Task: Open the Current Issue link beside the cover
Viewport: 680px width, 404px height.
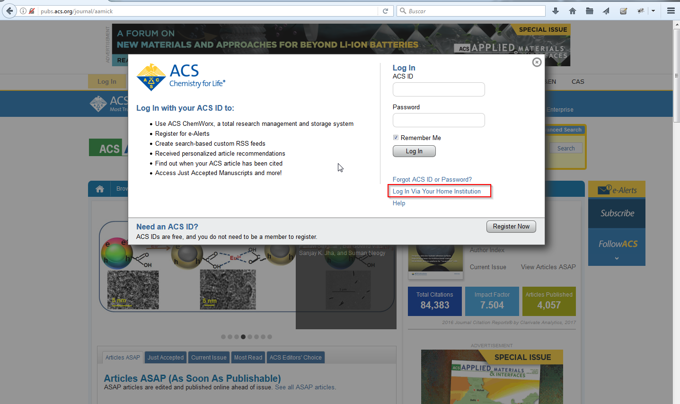Action: pos(488,267)
